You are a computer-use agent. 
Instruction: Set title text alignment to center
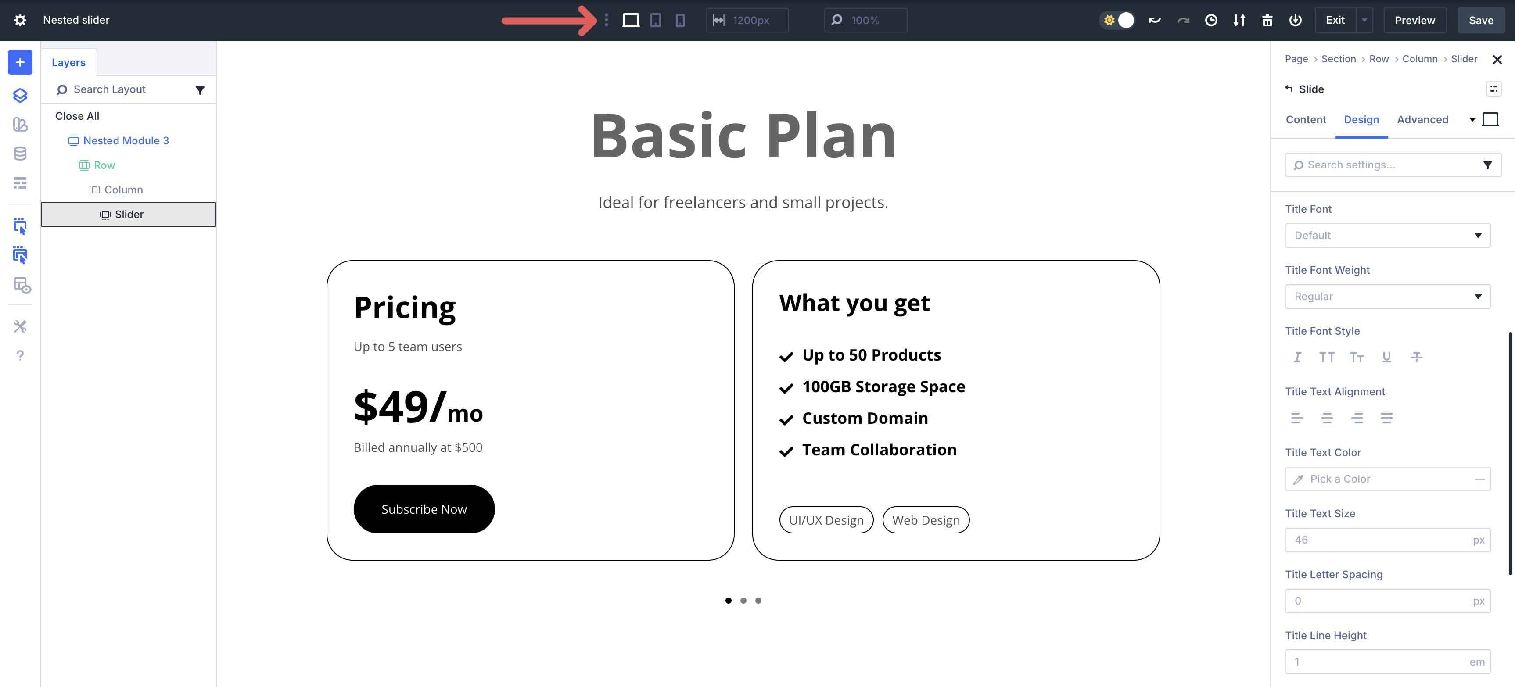click(x=1328, y=418)
